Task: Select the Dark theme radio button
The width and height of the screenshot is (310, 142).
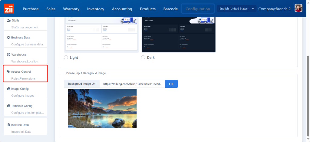Action: point(143,58)
